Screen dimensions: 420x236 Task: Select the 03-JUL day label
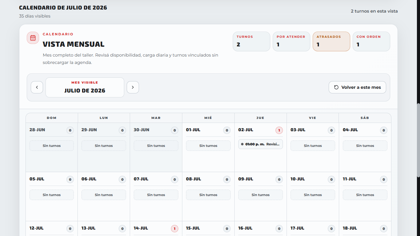point(298,130)
